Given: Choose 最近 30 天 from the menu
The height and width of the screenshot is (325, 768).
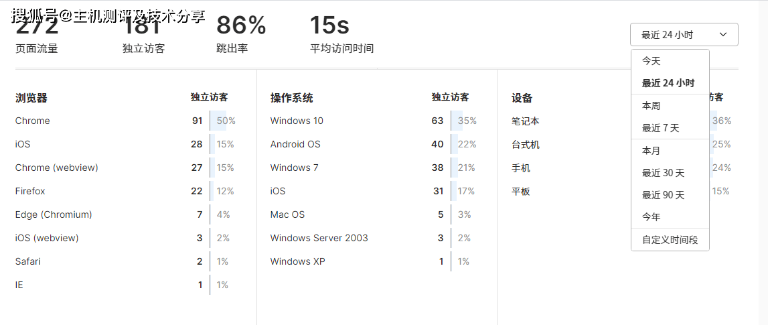Looking at the screenshot, I should pos(663,173).
